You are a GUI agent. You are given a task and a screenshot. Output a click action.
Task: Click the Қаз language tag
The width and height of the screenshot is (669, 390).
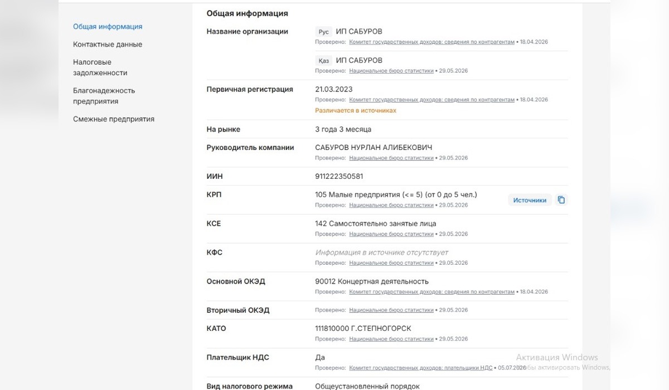pos(324,61)
